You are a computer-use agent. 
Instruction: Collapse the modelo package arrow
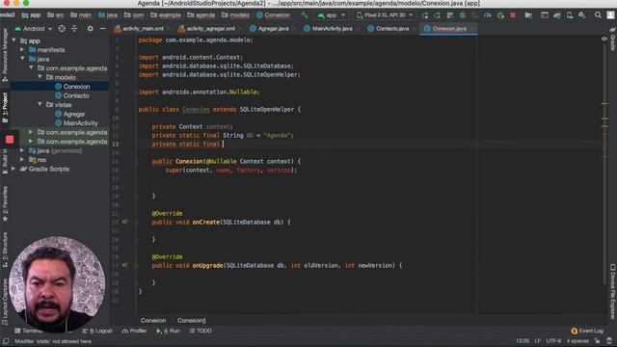click(40, 77)
